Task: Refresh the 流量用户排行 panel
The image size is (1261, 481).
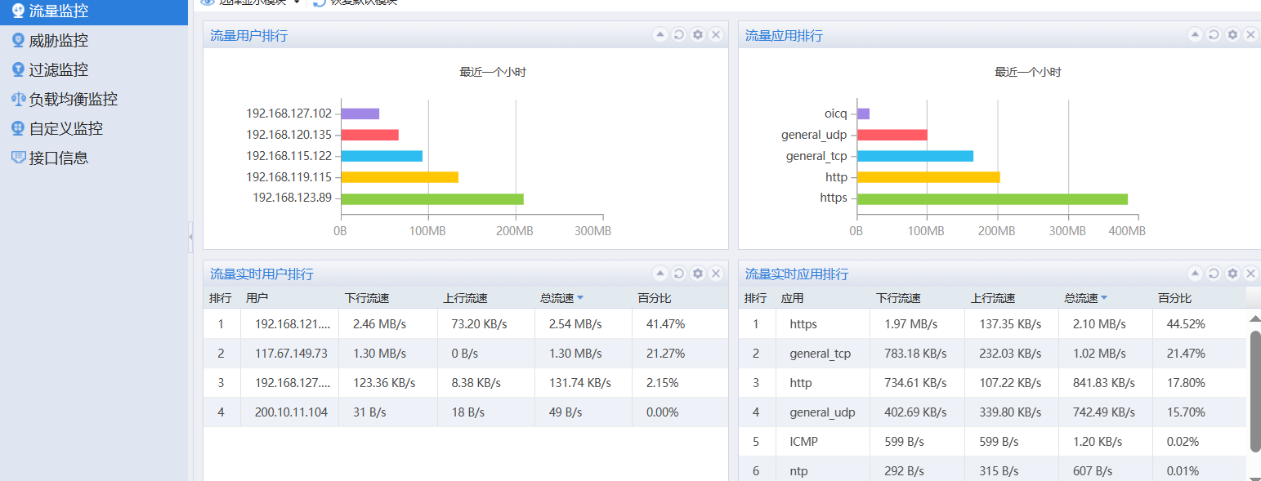Action: click(x=678, y=34)
